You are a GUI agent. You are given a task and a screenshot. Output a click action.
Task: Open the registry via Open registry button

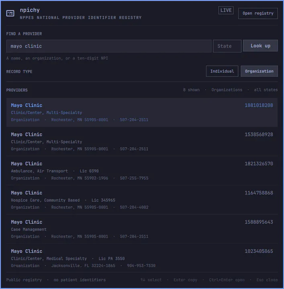click(x=258, y=13)
